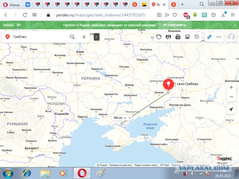Screen dimensions: 239x179
Task: Click УСТАНОВИТЬ in the green banner
Action: [174, 25]
